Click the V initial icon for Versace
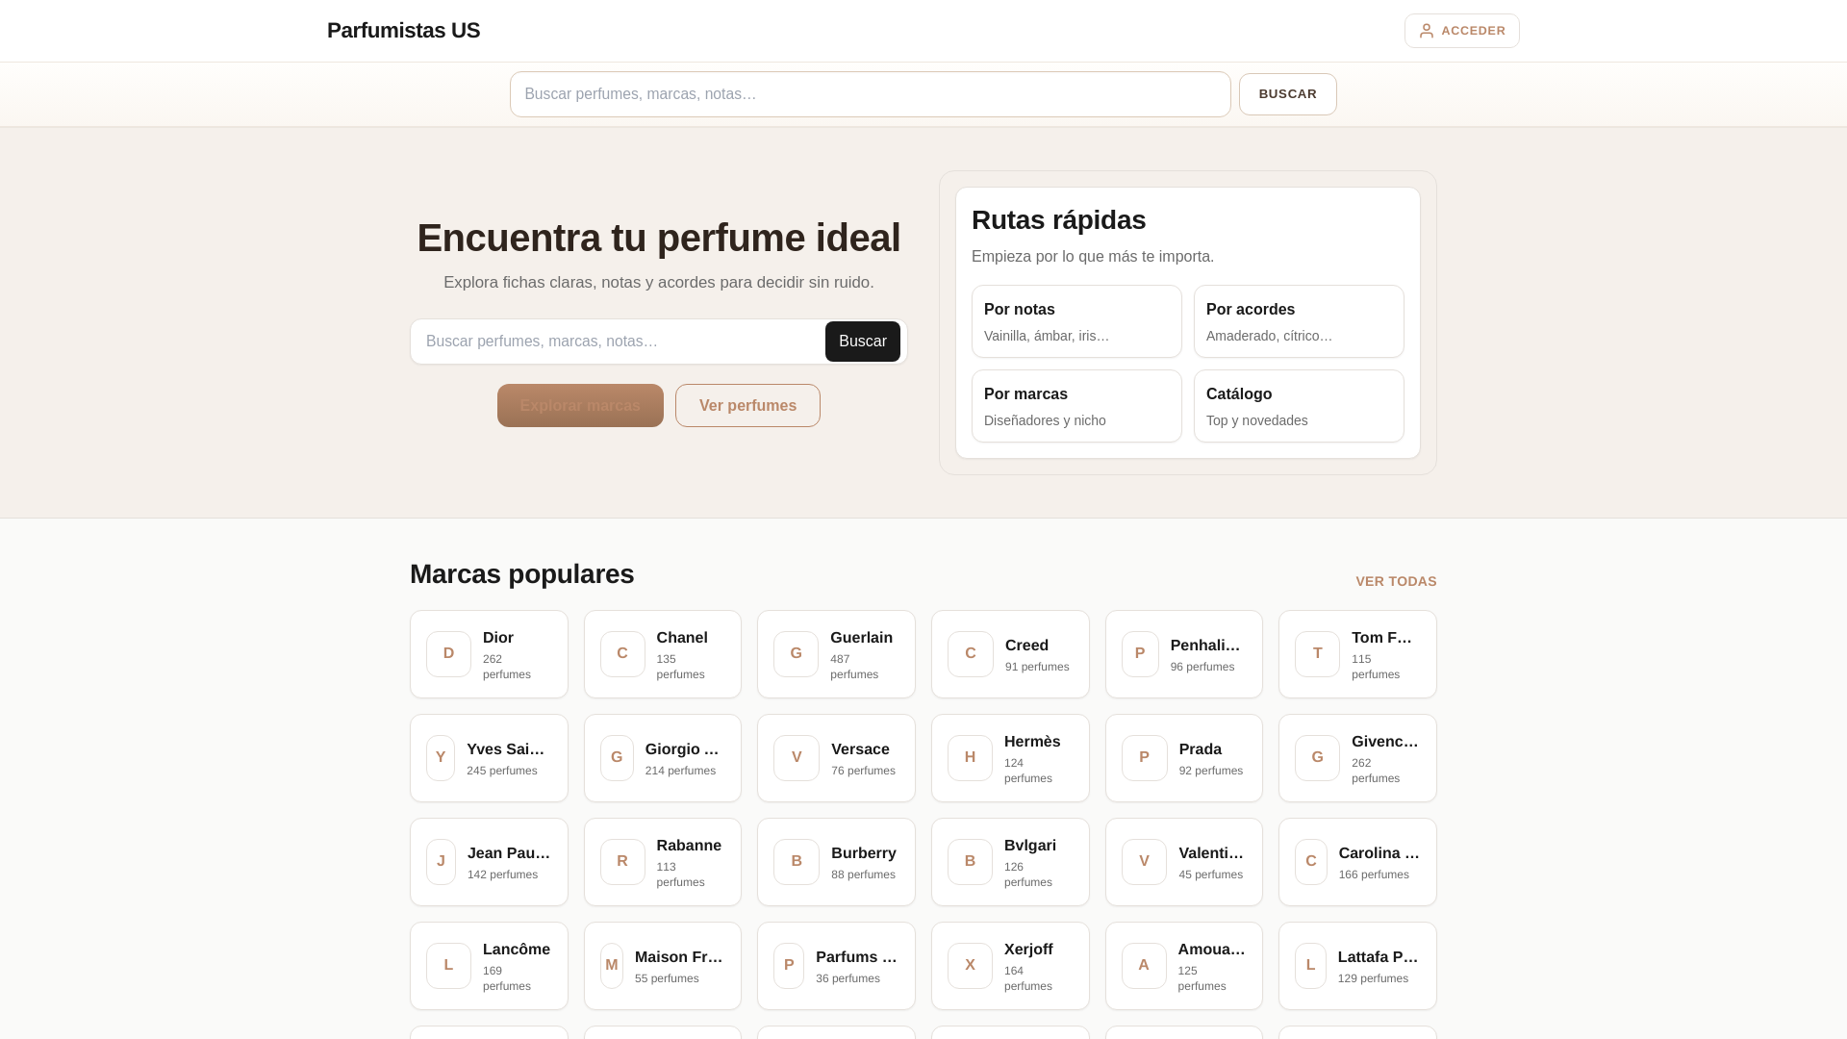 pyautogui.click(x=797, y=758)
